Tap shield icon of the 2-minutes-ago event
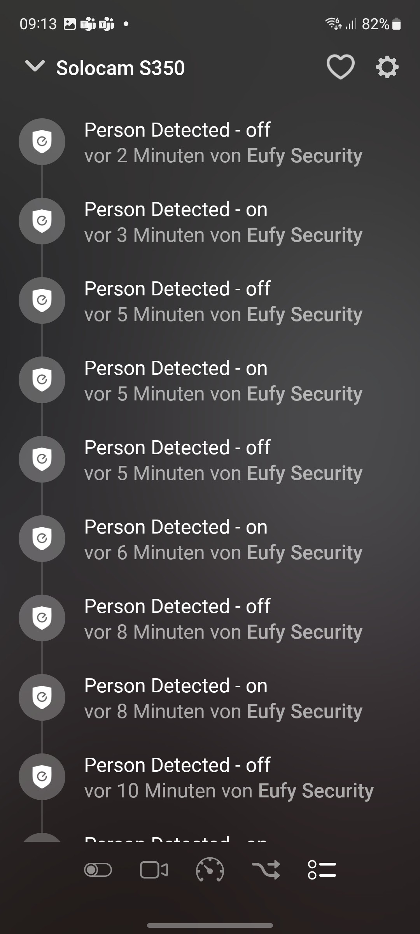The width and height of the screenshot is (420, 934). click(x=42, y=142)
